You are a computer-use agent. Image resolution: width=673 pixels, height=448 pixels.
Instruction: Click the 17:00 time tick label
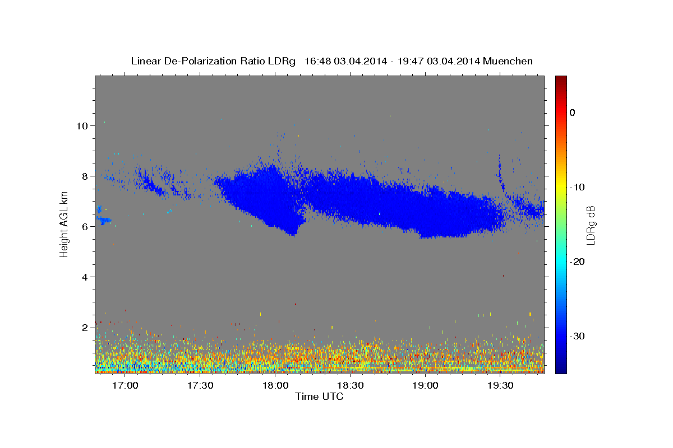click(125, 386)
